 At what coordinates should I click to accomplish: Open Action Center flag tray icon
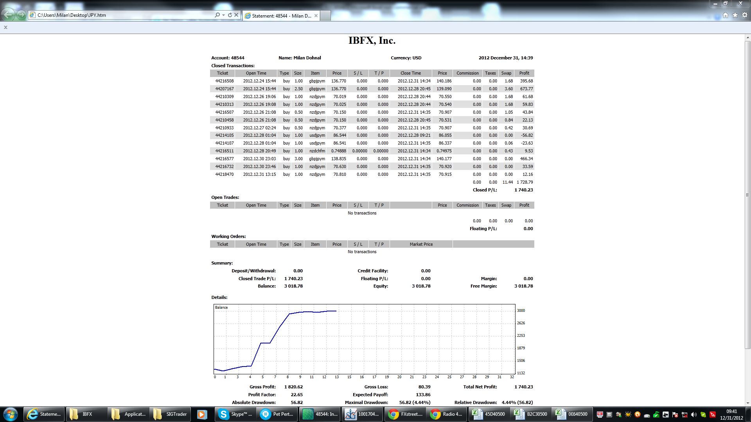pos(675,415)
